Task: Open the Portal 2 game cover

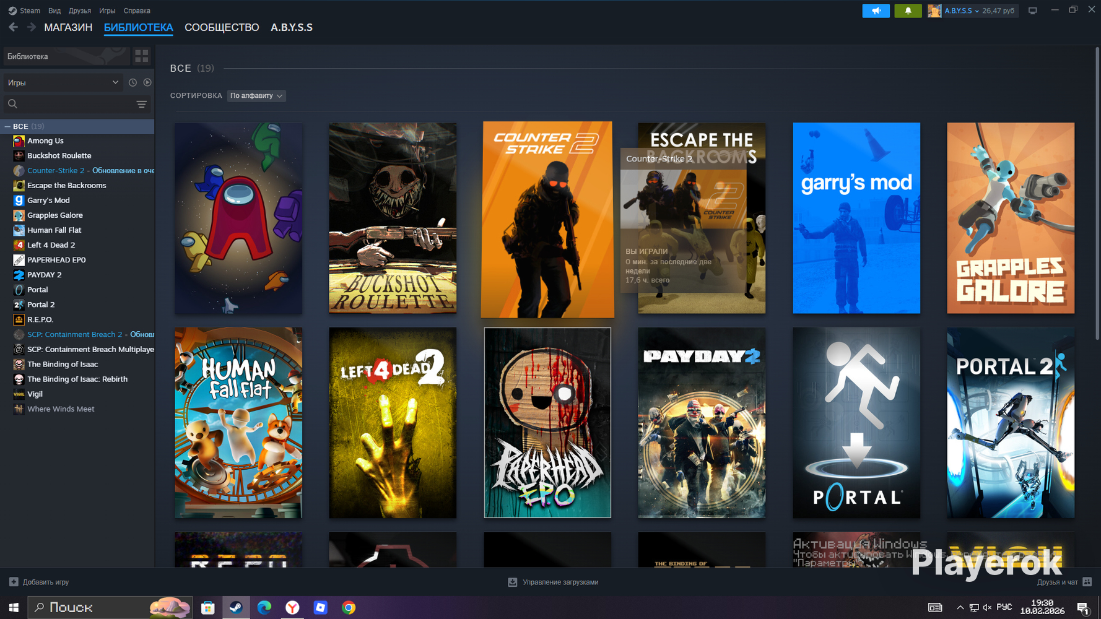Action: [1011, 423]
